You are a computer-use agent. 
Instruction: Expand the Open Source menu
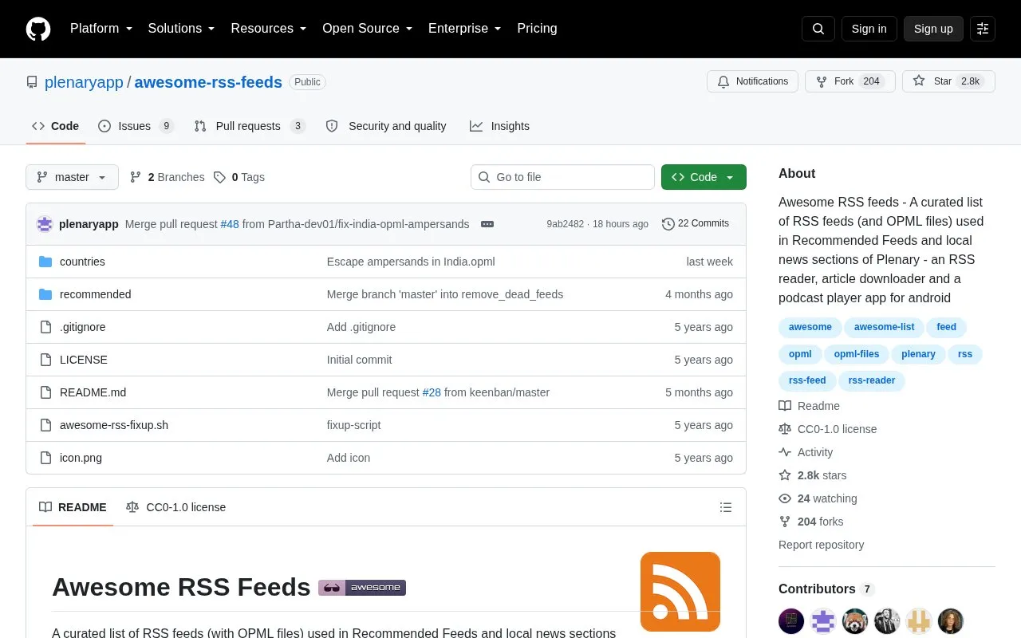[368, 29]
